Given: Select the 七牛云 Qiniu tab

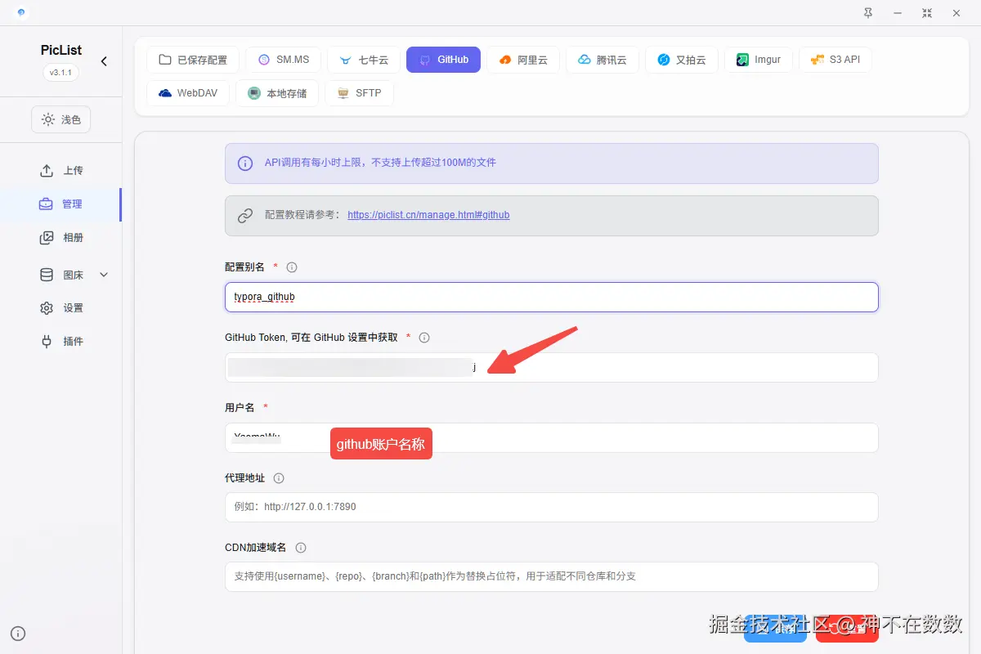Looking at the screenshot, I should [364, 60].
